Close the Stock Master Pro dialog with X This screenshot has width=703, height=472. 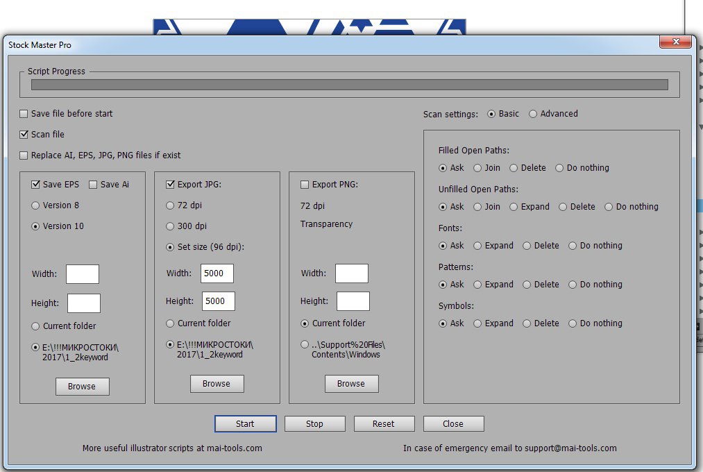676,42
